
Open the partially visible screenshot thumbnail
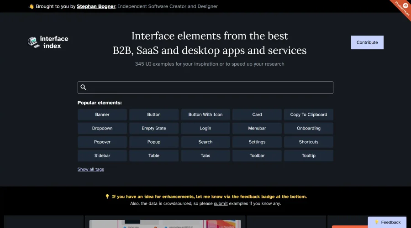click(165, 224)
